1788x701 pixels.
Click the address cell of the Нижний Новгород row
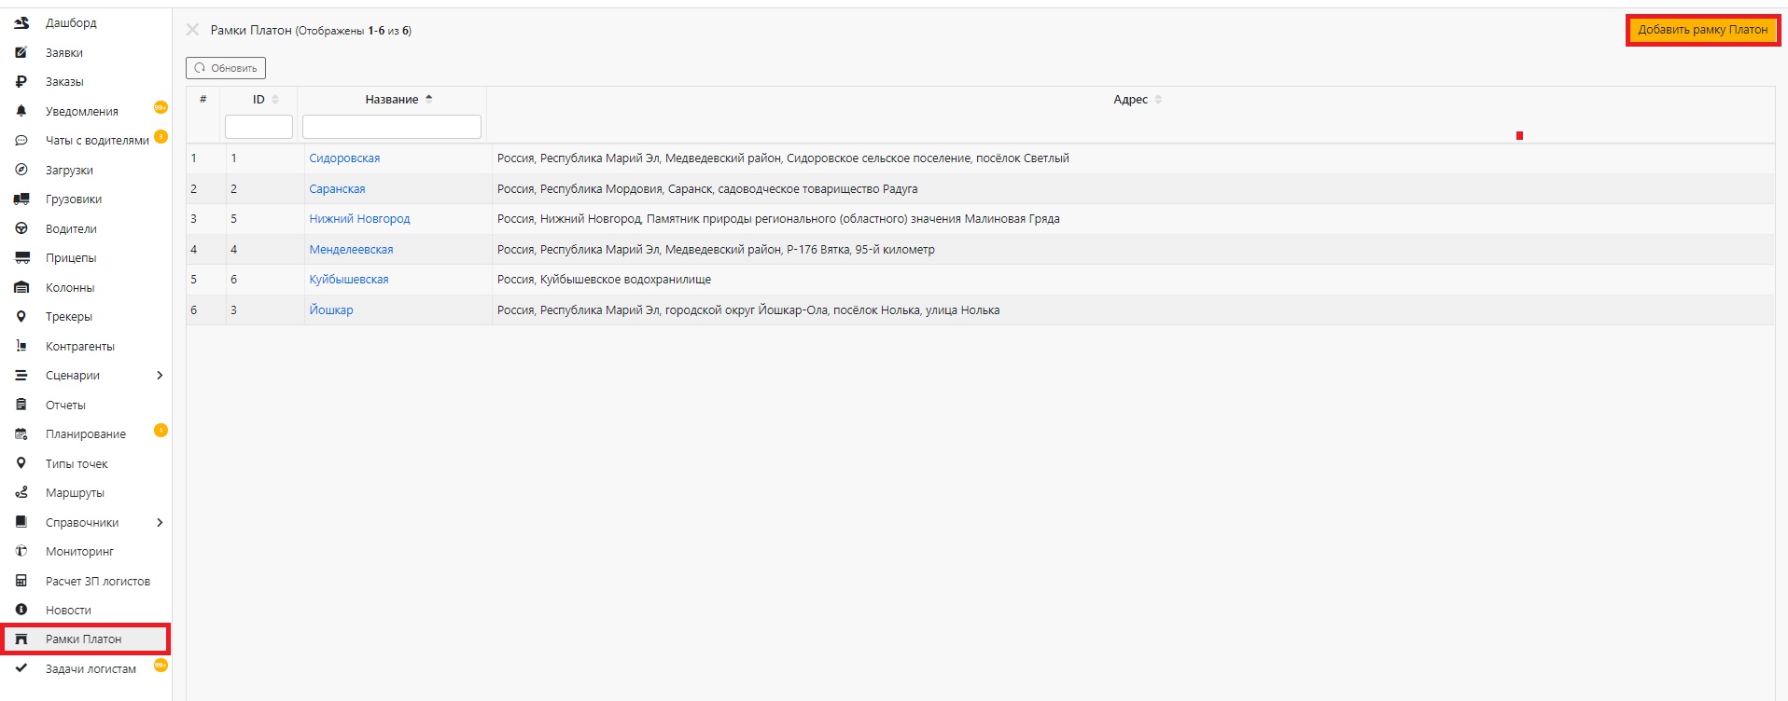[1133, 219]
